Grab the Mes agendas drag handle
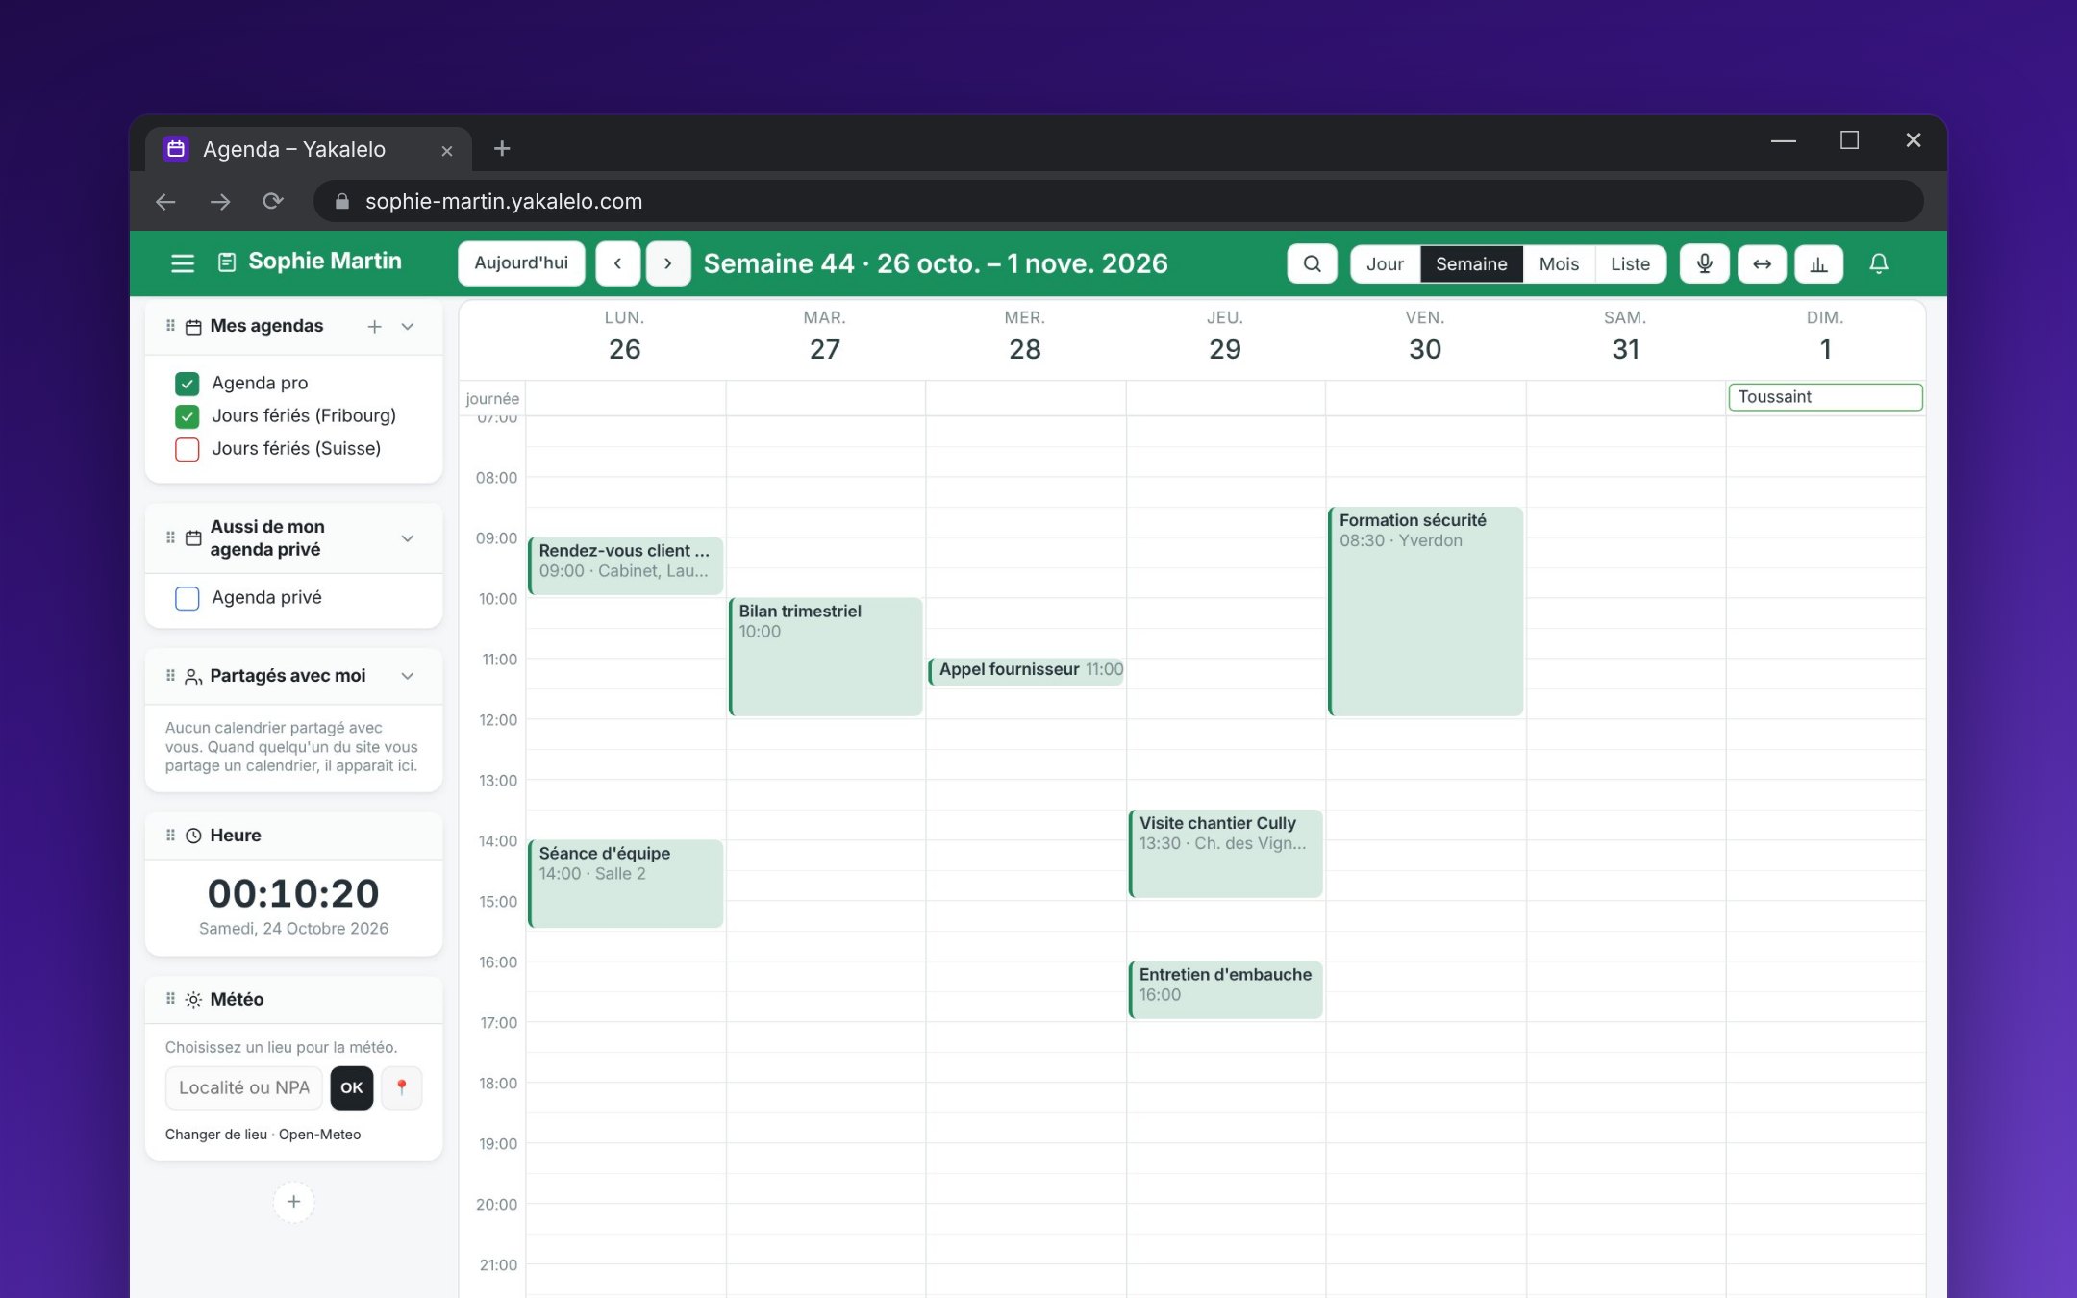This screenshot has width=2077, height=1298. (x=170, y=326)
